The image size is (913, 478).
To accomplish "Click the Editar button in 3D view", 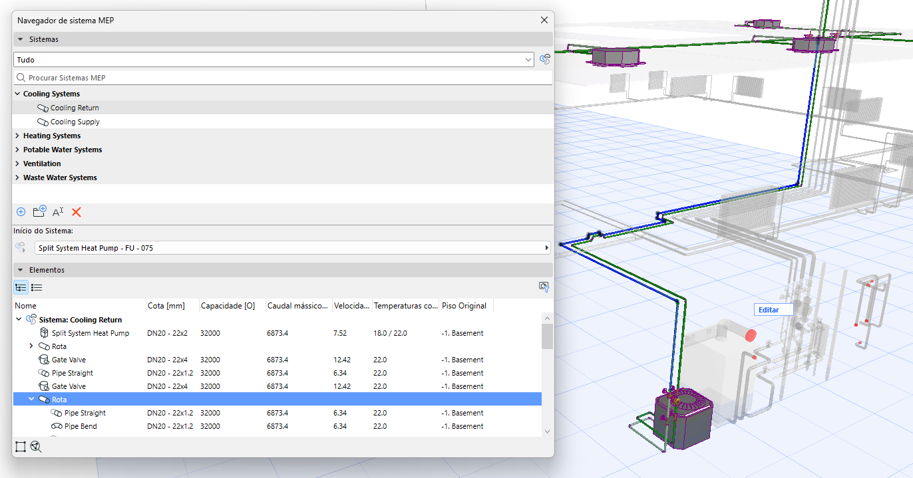I will point(775,310).
